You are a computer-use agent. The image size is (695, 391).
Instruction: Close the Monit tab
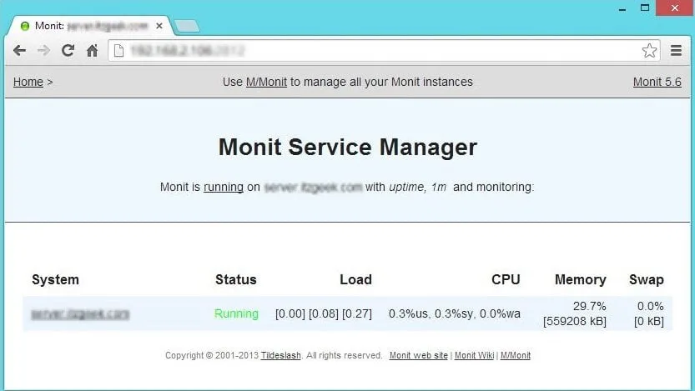pyautogui.click(x=159, y=26)
